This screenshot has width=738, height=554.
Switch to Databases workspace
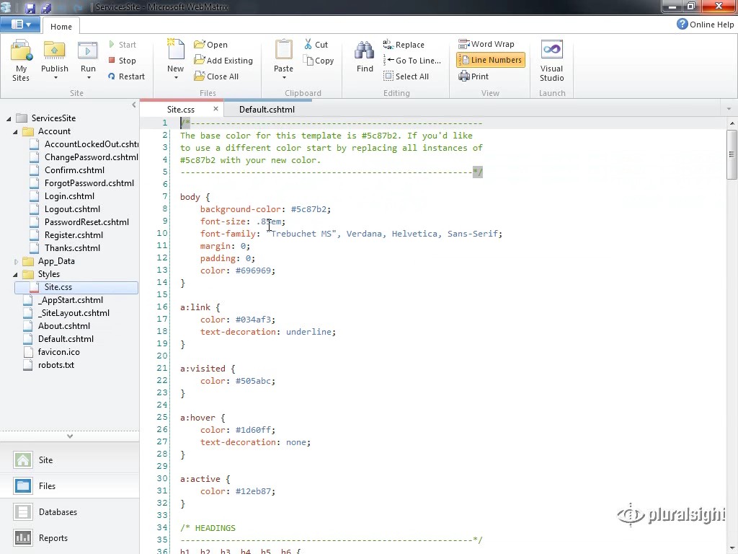click(x=70, y=511)
